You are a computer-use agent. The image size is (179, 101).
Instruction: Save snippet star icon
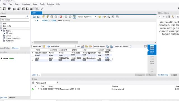pos(100,17)
